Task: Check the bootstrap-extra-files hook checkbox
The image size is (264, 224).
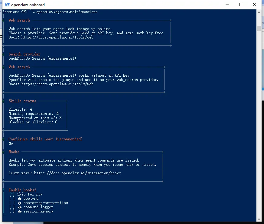Action: [x=12, y=203]
